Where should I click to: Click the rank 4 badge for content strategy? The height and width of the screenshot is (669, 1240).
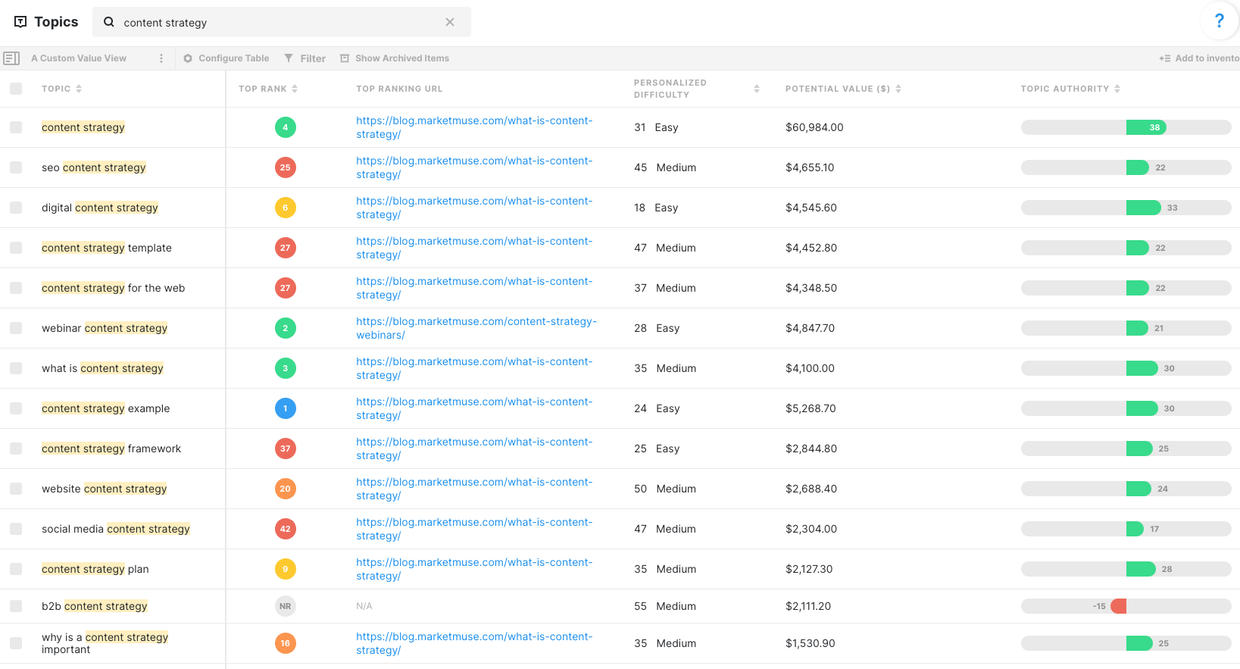click(x=285, y=127)
